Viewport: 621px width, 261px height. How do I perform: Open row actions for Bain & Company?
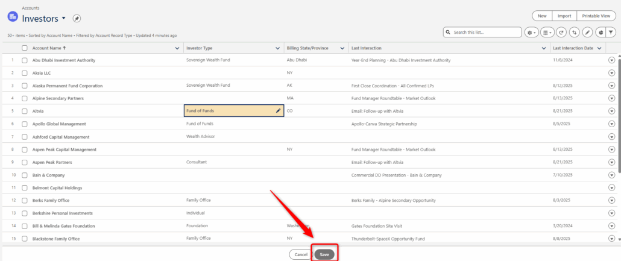point(611,175)
